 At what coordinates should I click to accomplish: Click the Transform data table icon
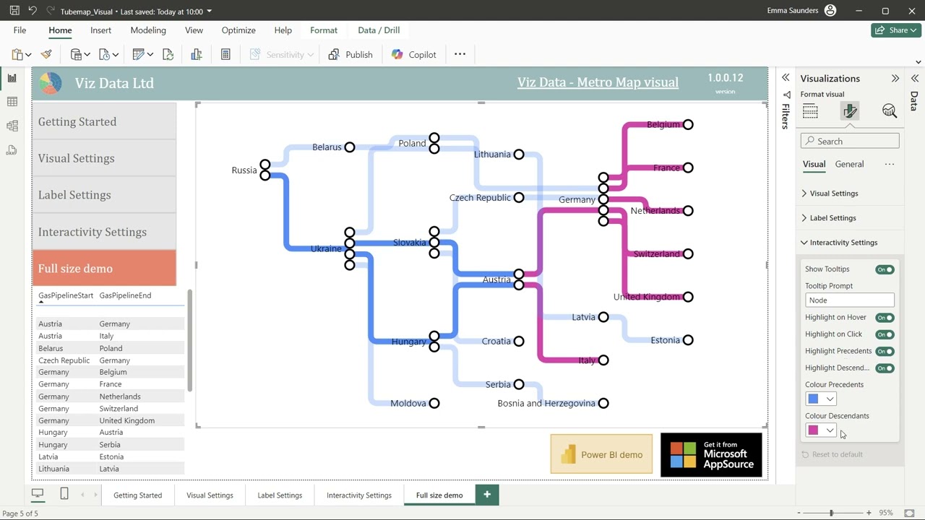coord(139,54)
